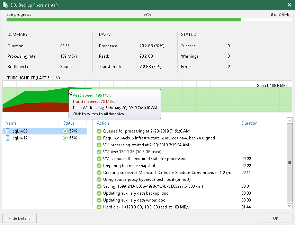The height and width of the screenshot is (225, 295).
Task: Click the VM icon beside sqlsrv09
Action: pyautogui.click(x=8, y=131)
